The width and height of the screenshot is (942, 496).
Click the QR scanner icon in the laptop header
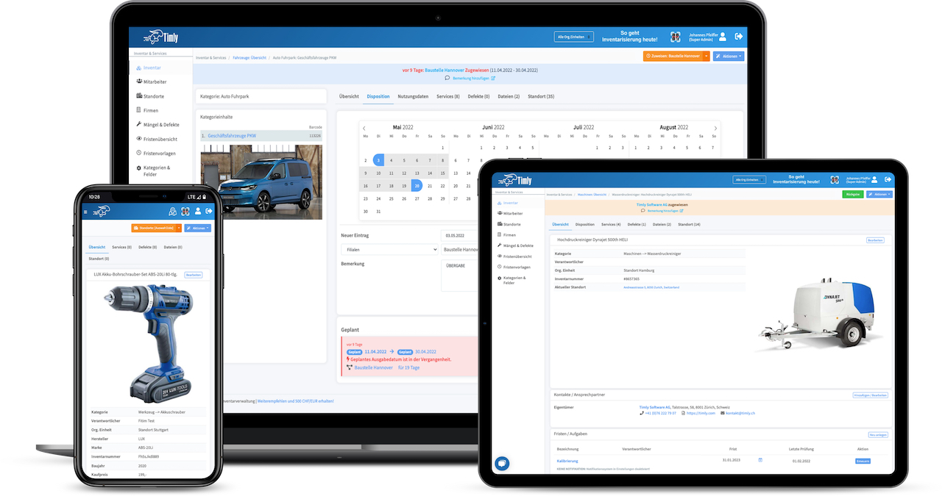pyautogui.click(x=675, y=37)
